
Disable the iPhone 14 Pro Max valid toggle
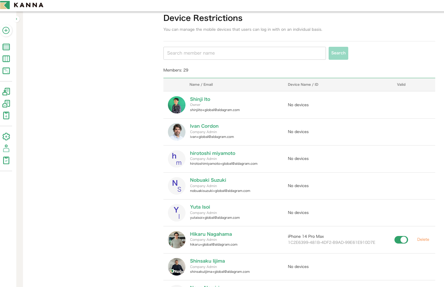(x=401, y=240)
